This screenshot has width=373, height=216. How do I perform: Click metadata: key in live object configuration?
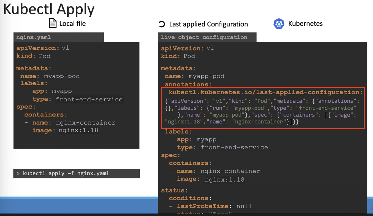pos(179,68)
